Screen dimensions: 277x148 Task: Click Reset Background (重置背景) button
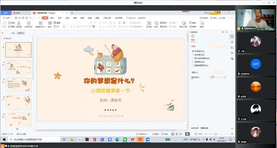click(204, 128)
